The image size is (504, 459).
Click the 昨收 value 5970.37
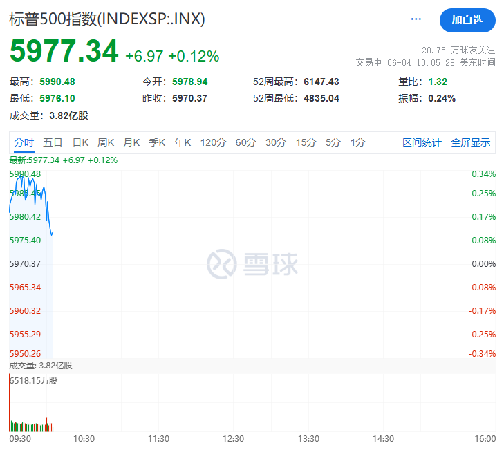pos(190,98)
